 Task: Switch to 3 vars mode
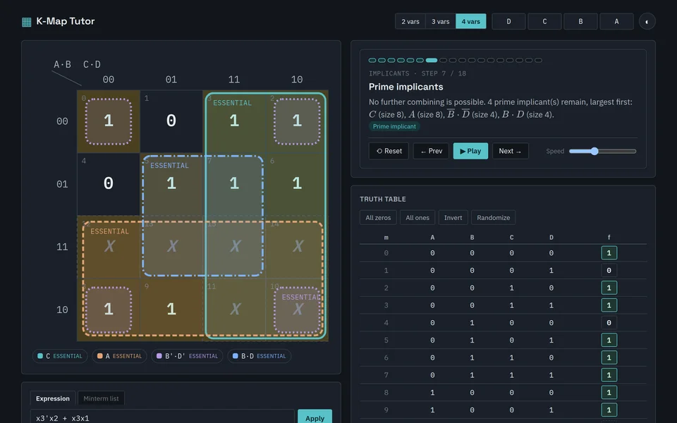[440, 21]
